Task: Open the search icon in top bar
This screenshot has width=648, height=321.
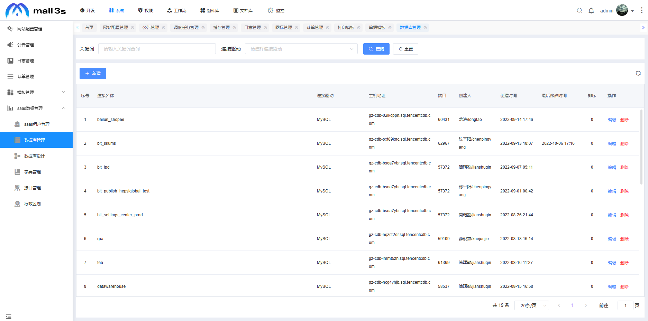Action: 579,10
